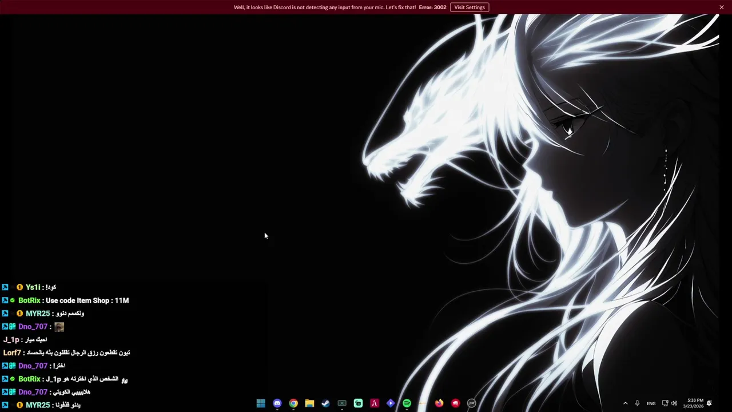Viewport: 732px width, 412px height.
Task: Open Spotify from the taskbar
Action: 407,403
